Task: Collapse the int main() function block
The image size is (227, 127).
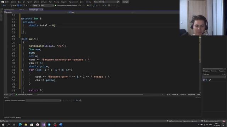Action: tap(22, 39)
